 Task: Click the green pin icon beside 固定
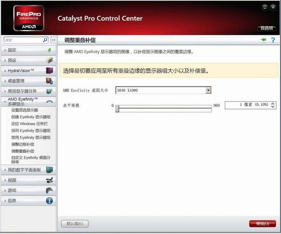click(50, 50)
